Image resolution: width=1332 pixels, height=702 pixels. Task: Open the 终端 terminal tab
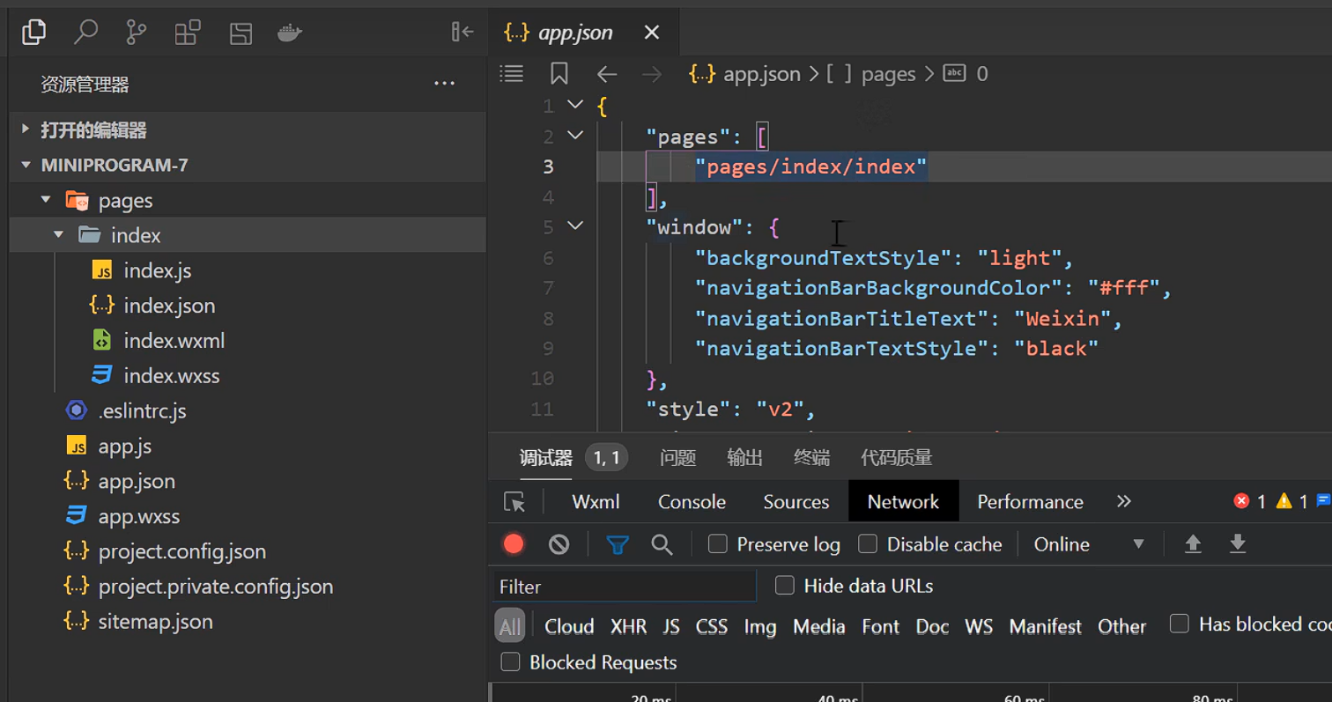click(810, 457)
